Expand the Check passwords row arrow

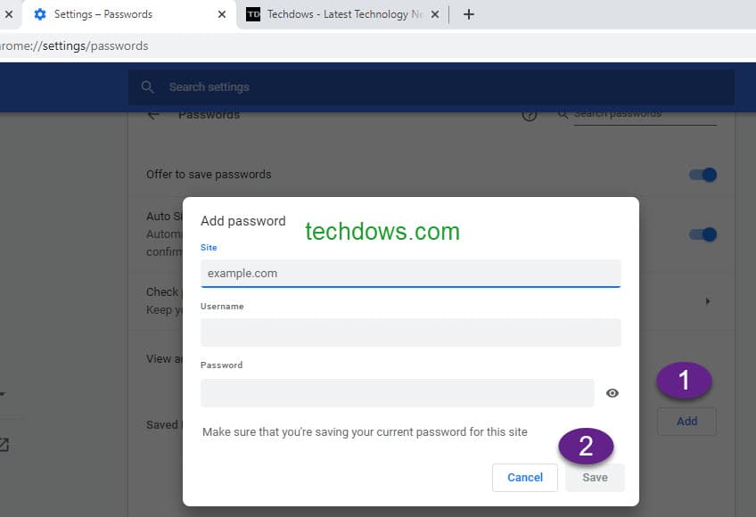pos(708,301)
